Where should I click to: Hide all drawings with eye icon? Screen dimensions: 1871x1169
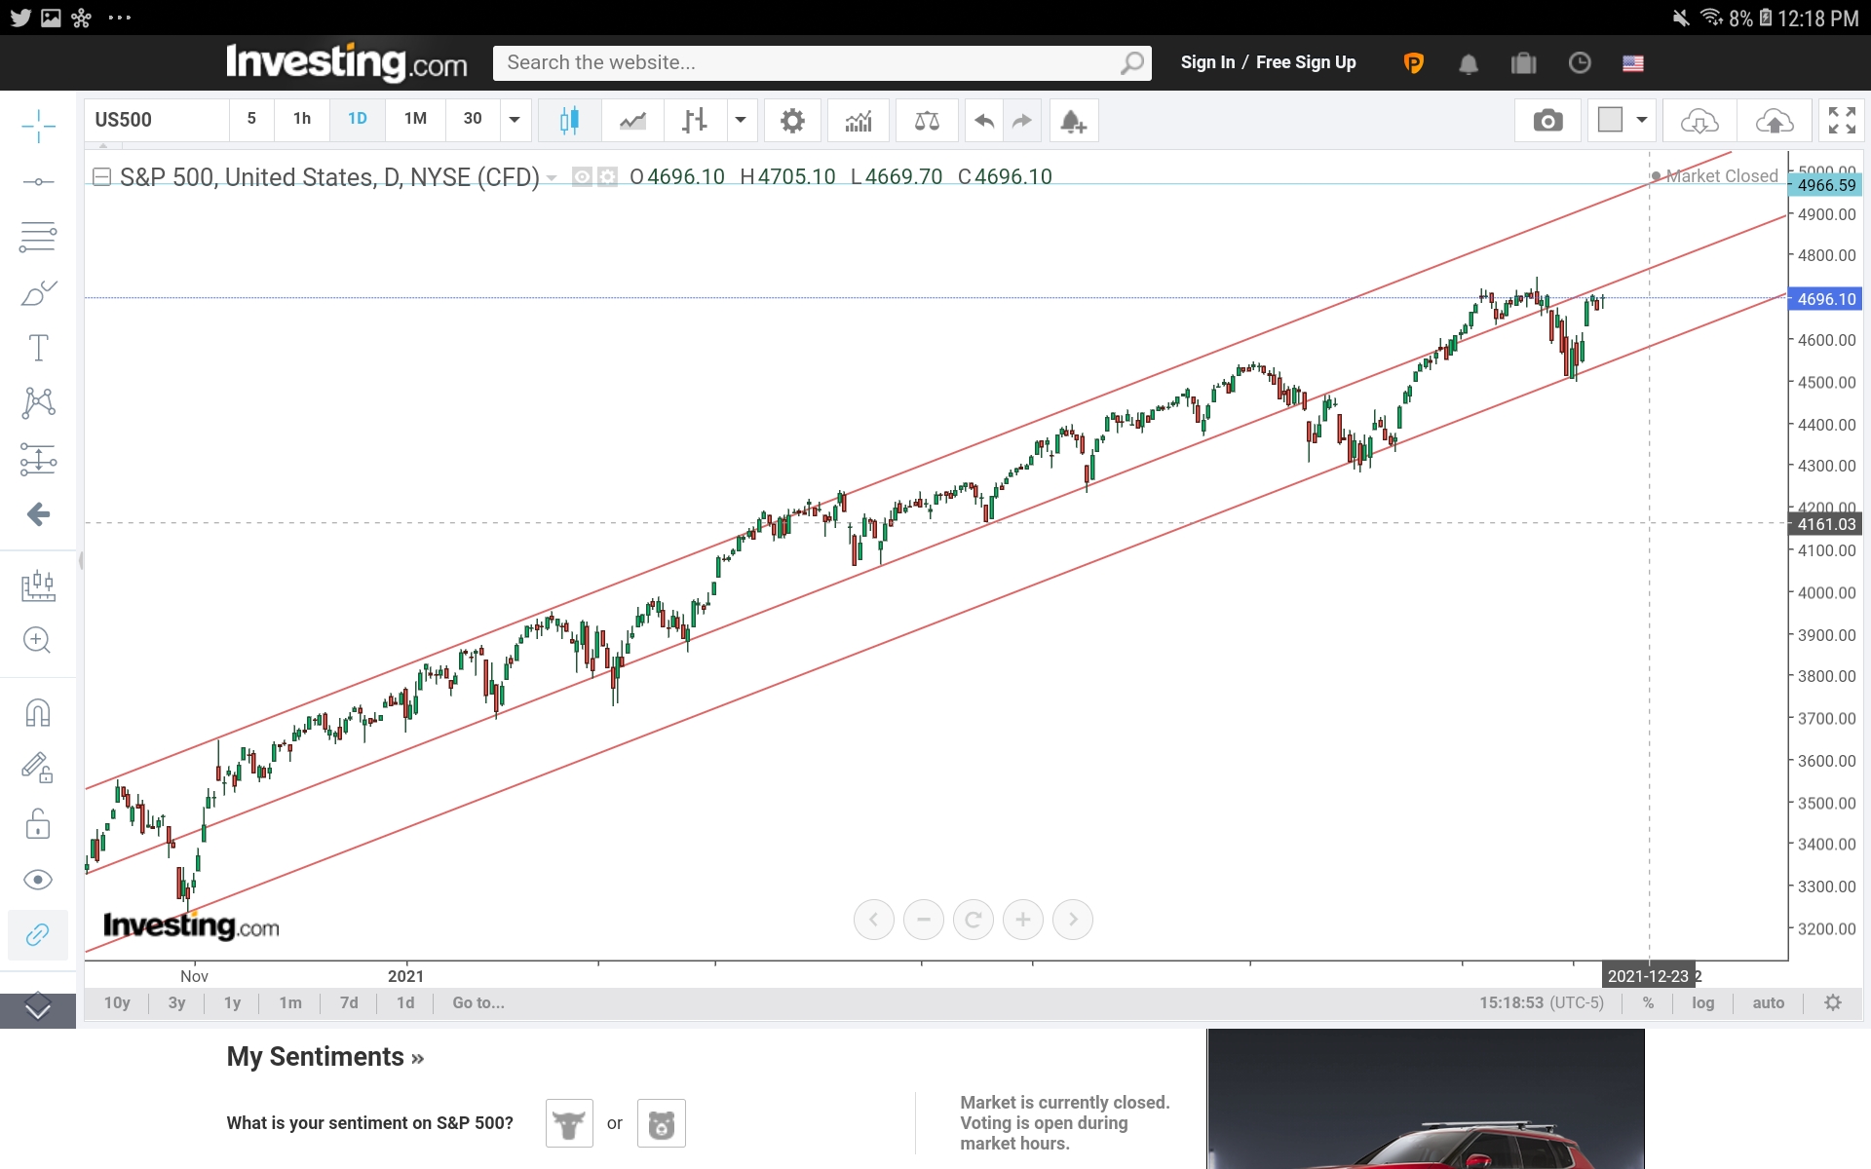click(x=38, y=880)
